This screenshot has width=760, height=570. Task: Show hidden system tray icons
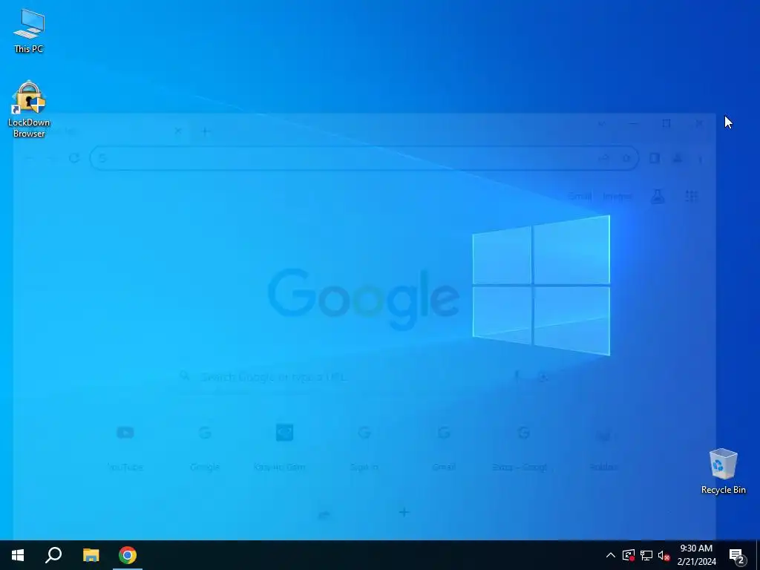pos(611,555)
